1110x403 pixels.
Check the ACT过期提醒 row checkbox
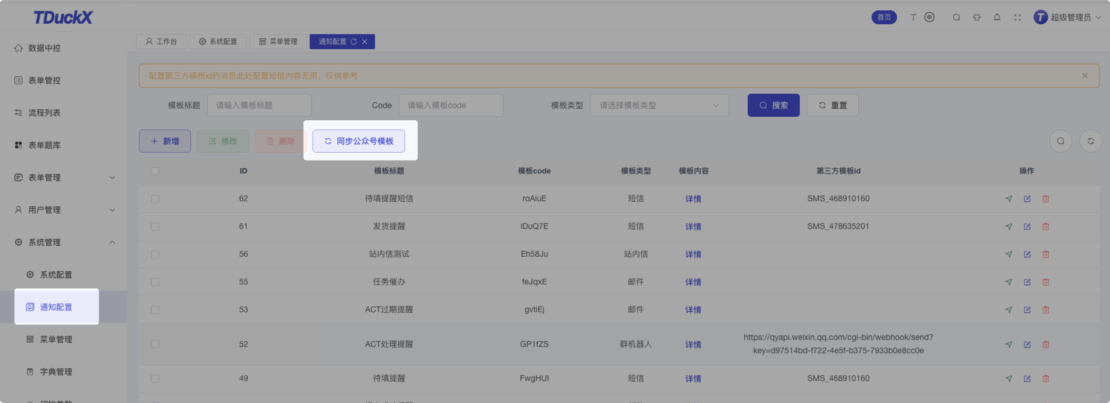tap(155, 310)
